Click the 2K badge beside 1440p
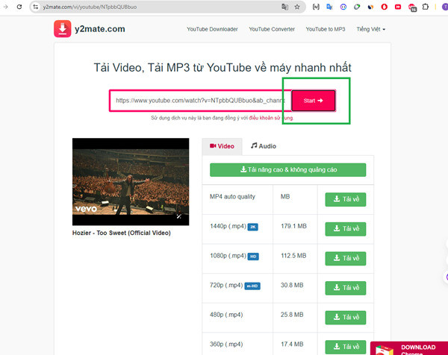Image resolution: width=448 pixels, height=355 pixels. (x=252, y=227)
